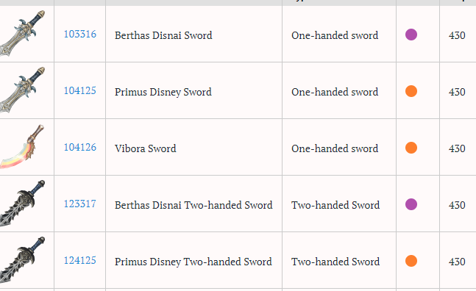
Task: Open item ID 124125 link
Action: pyautogui.click(x=80, y=261)
